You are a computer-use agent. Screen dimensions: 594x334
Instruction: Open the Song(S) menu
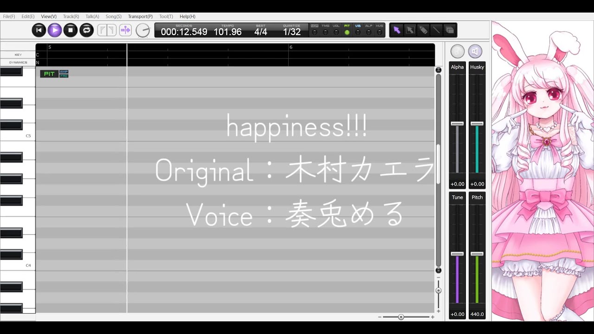pyautogui.click(x=113, y=16)
